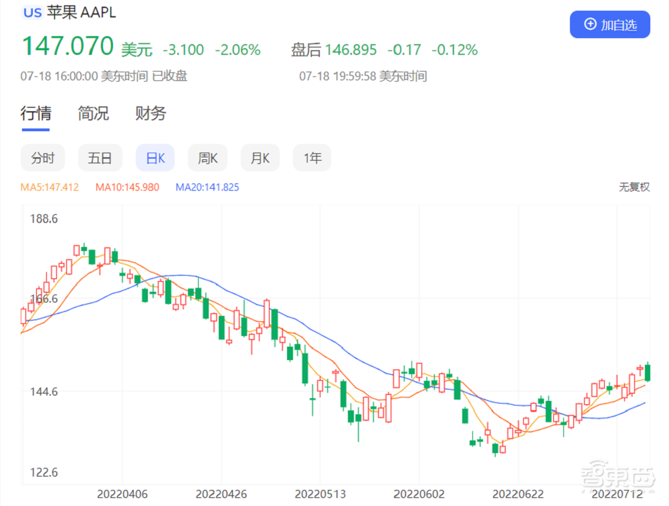Click the current price 147.070
669x506 pixels.
(x=68, y=47)
